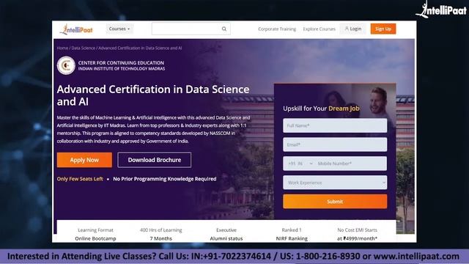Go to Data Science breadcrumb link
Screen dimensions: 469x264
pos(83,48)
